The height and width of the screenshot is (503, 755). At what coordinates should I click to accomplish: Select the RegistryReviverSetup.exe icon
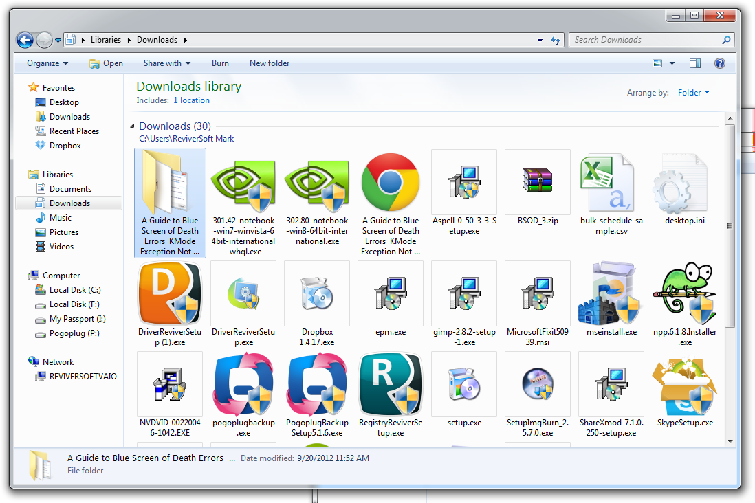[x=391, y=384]
